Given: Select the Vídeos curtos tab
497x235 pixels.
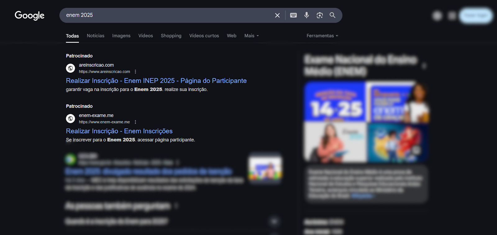Looking at the screenshot, I should pos(204,36).
